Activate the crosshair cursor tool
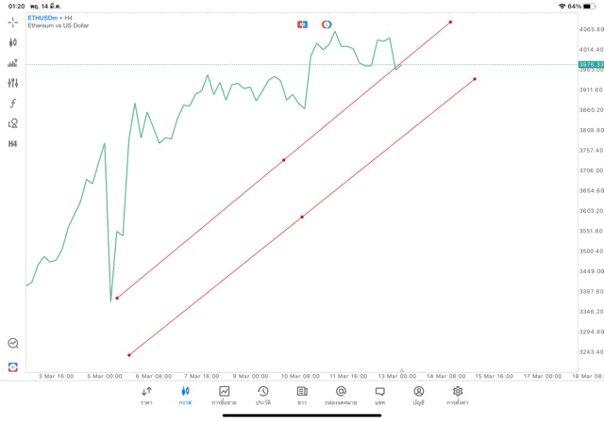The image size is (604, 421). coord(13,22)
